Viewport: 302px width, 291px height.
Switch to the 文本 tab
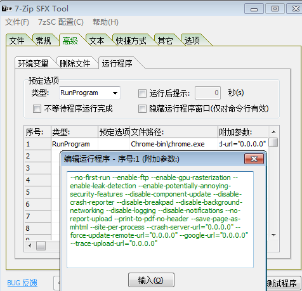[x=96, y=41]
